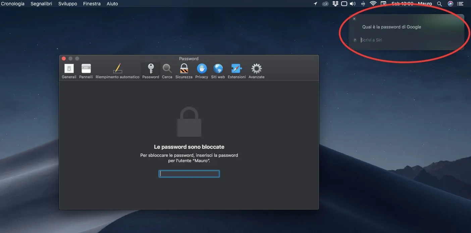471x233 pixels.
Task: Open the Sicurezza settings pane
Action: tap(184, 69)
